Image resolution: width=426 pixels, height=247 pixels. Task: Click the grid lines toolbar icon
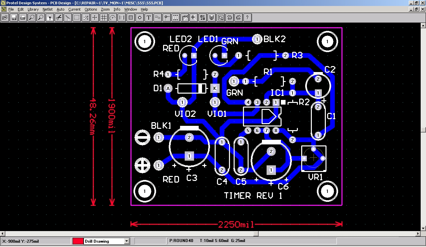(x=104, y=18)
